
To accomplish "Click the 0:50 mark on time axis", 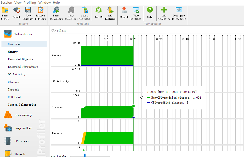I will coord(212,39).
